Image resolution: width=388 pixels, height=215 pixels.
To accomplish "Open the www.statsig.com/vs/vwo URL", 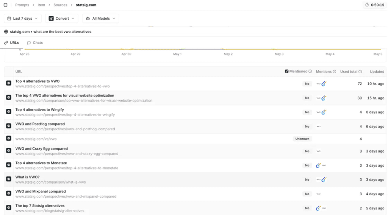I will coord(36,139).
